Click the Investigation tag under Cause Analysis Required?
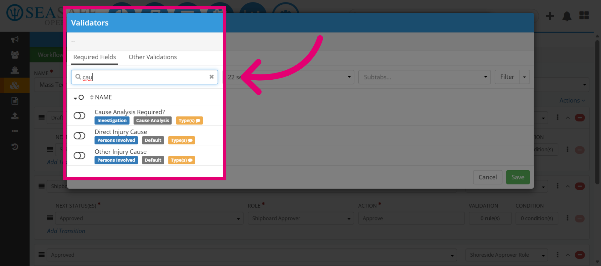Image resolution: width=601 pixels, height=266 pixels. click(x=112, y=120)
